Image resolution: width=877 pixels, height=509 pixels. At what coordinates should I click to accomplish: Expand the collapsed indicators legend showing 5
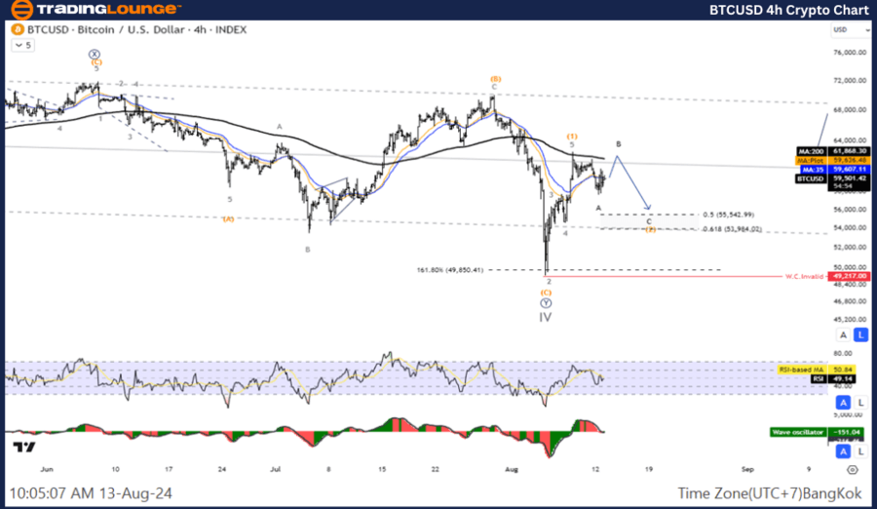[x=23, y=46]
